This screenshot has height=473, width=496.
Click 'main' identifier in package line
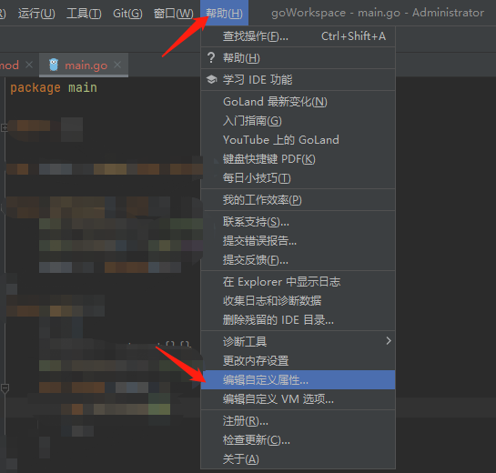(83, 87)
